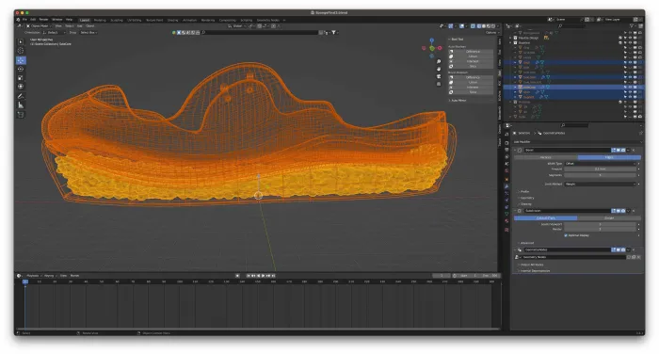This screenshot has width=659, height=354.
Task: Switch to the Geometry Nodes workspace tab
Action: pos(267,20)
